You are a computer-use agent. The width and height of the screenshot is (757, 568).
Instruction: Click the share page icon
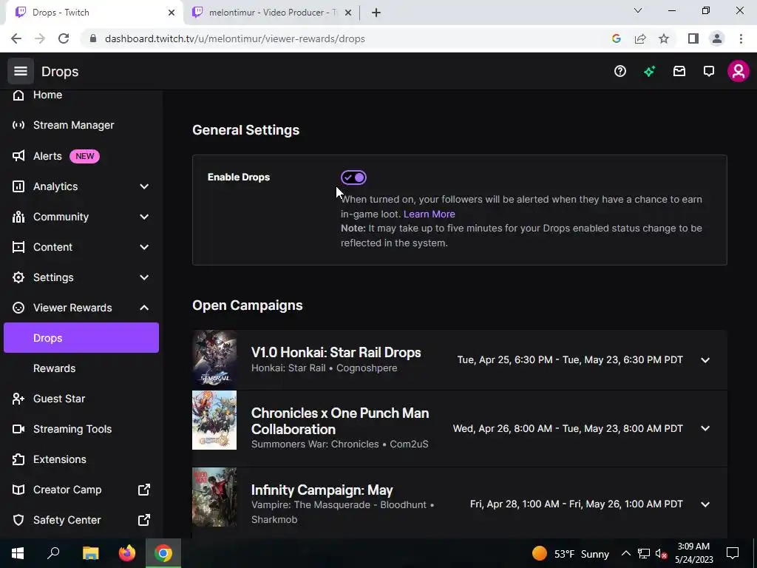click(x=640, y=38)
